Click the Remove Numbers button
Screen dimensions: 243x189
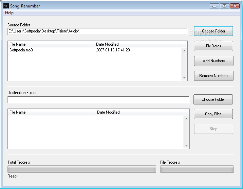(214, 76)
